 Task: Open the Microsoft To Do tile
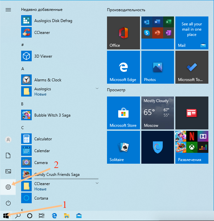point(192,67)
